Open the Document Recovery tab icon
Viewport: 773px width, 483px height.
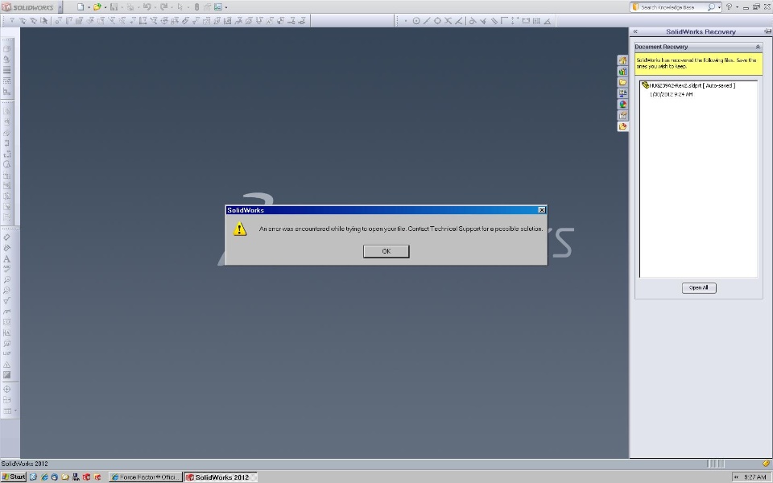click(622, 126)
